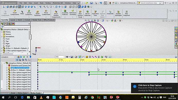Click Zoom to Fit in heads-up toolbar
Viewport: 178px width, 100px height.
point(86,21)
